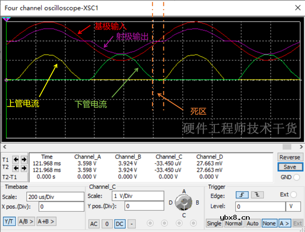Screen dimensions: 305x232
Task: Select Y/T timebase mode
Action: click(9, 221)
